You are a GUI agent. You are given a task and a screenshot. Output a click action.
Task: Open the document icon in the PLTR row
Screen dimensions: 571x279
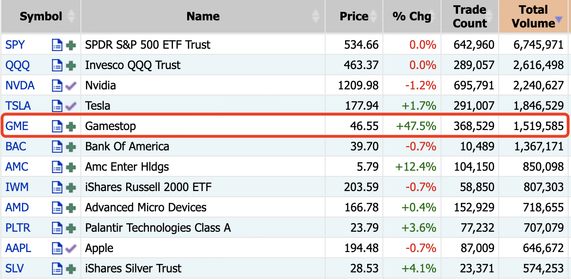pyautogui.click(x=57, y=228)
